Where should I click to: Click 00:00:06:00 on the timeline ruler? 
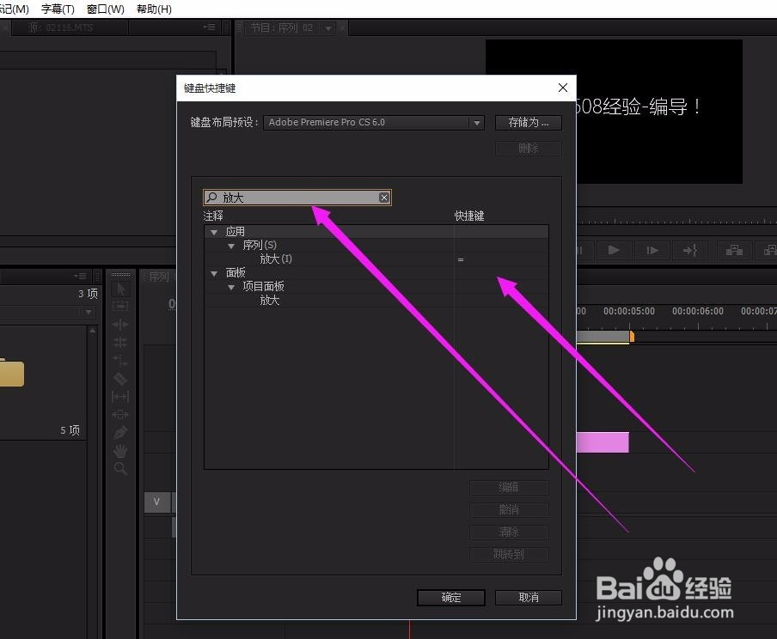coord(698,311)
